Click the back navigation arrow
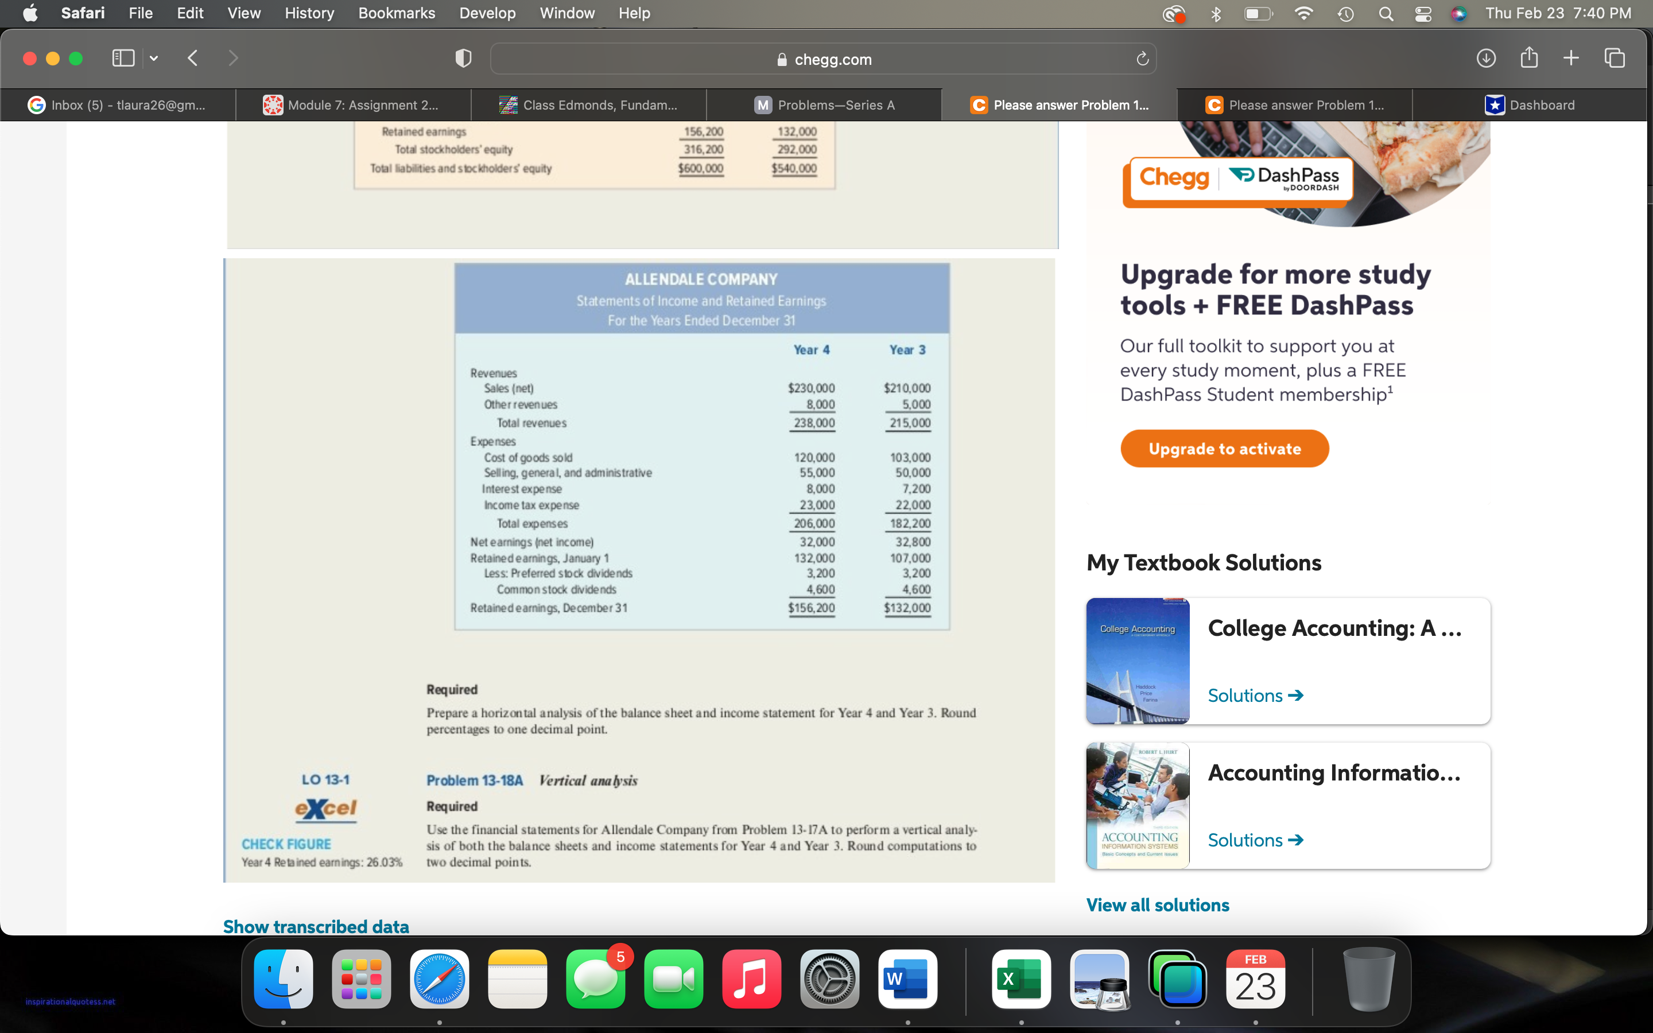This screenshot has width=1653, height=1033. pos(193,58)
